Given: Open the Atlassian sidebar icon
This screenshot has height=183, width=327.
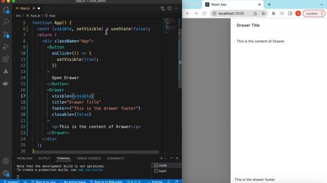Looking at the screenshot, I should (x=6, y=71).
